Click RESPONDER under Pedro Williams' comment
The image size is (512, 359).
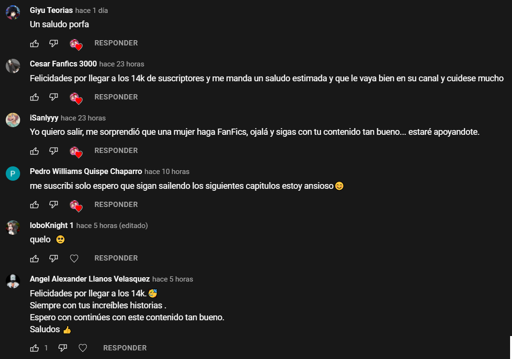point(116,205)
